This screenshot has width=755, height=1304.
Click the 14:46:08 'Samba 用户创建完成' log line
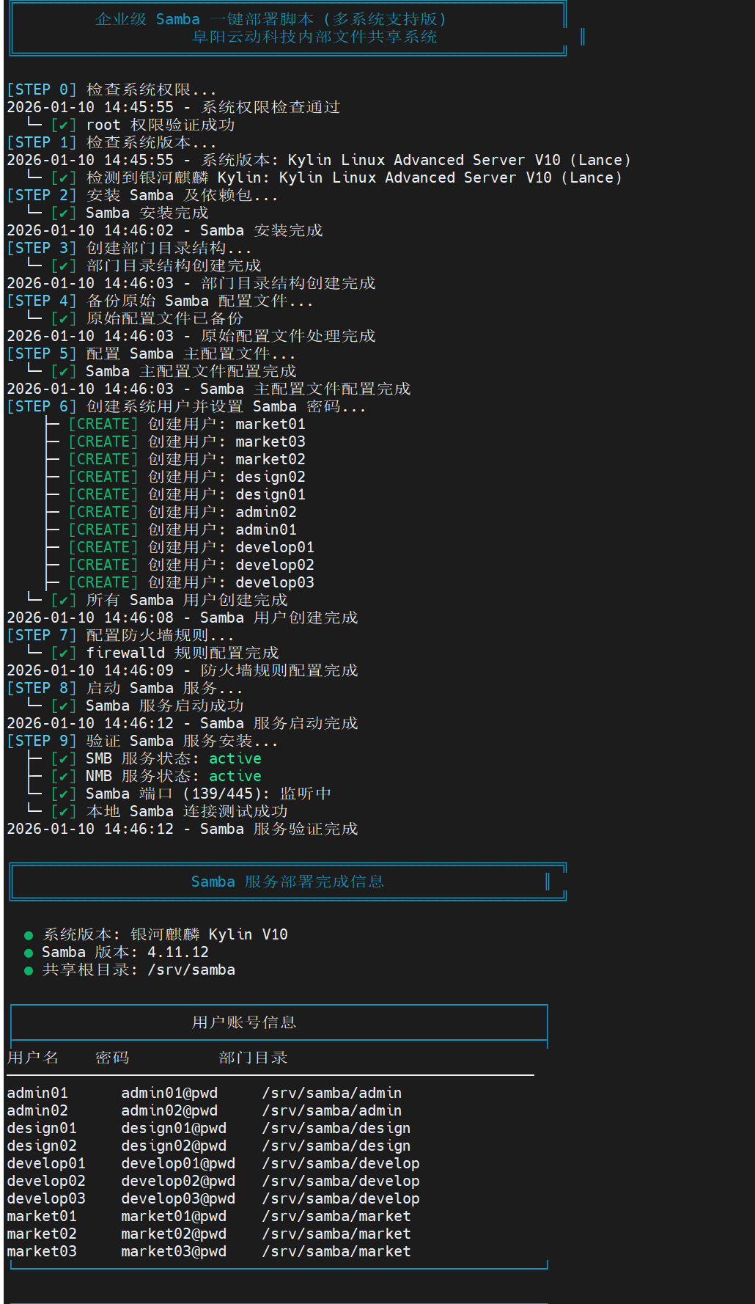183,618
